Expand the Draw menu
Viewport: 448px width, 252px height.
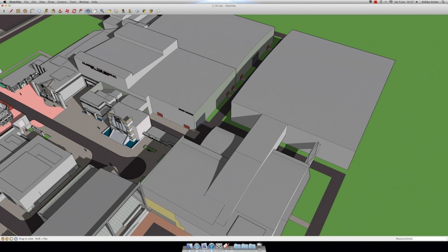click(51, 2)
